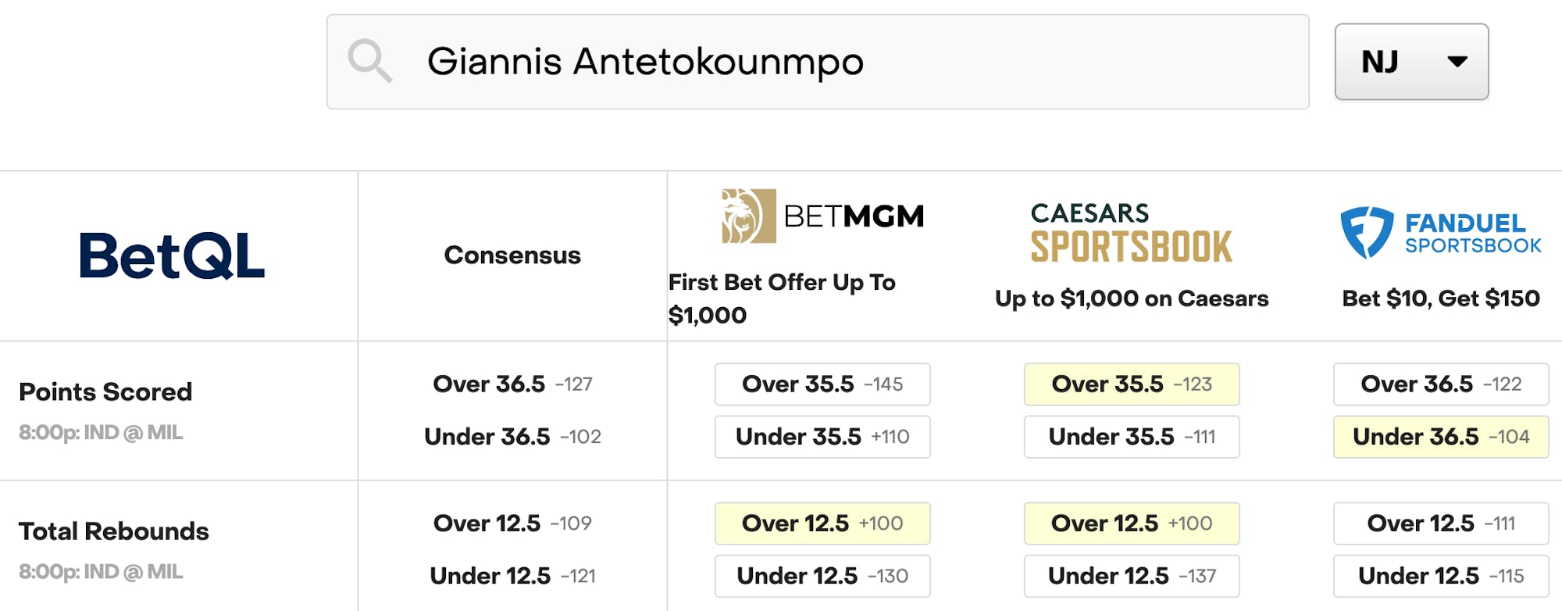Choose FanDuel Over 36.5 points at -122
Viewport: 1562px width, 611px height.
(1441, 384)
